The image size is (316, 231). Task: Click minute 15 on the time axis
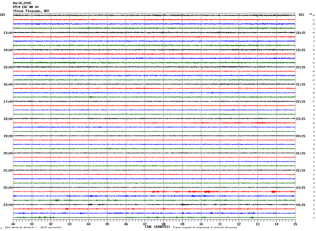[295, 224]
